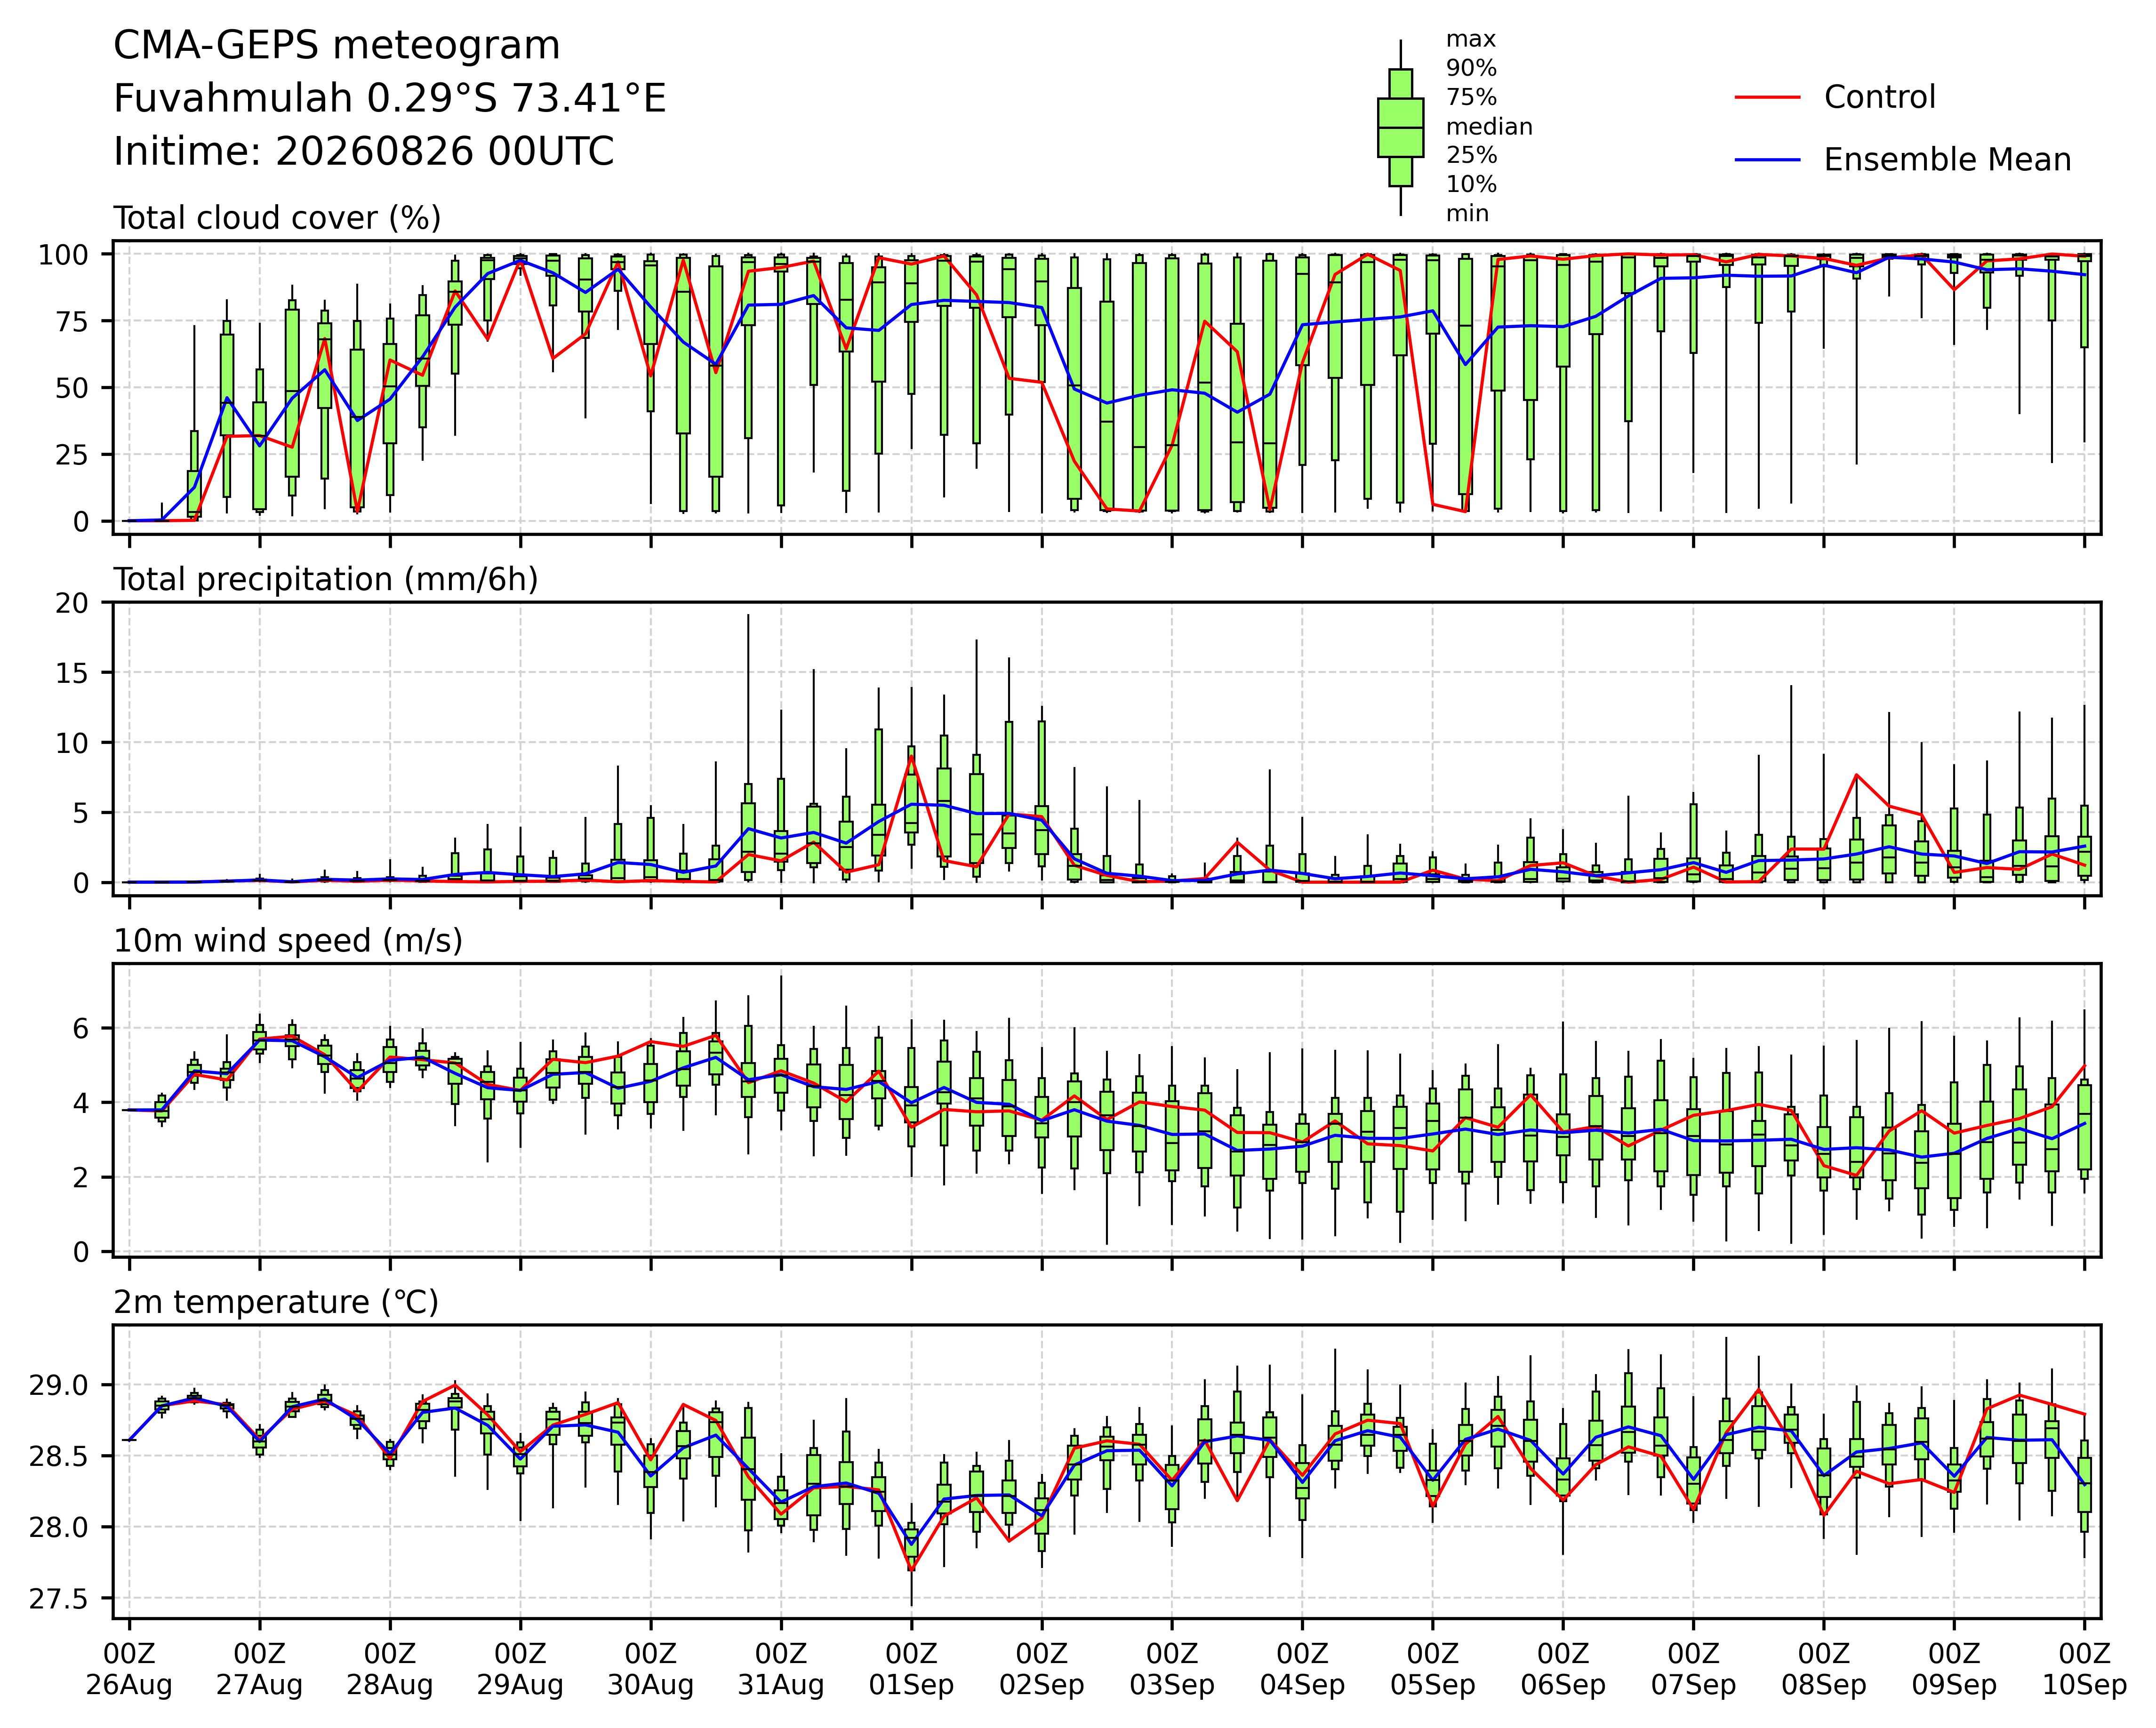Click the Total cloud cover panel title
Image resolution: width=2156 pixels, height=1728 pixels.
277,218
